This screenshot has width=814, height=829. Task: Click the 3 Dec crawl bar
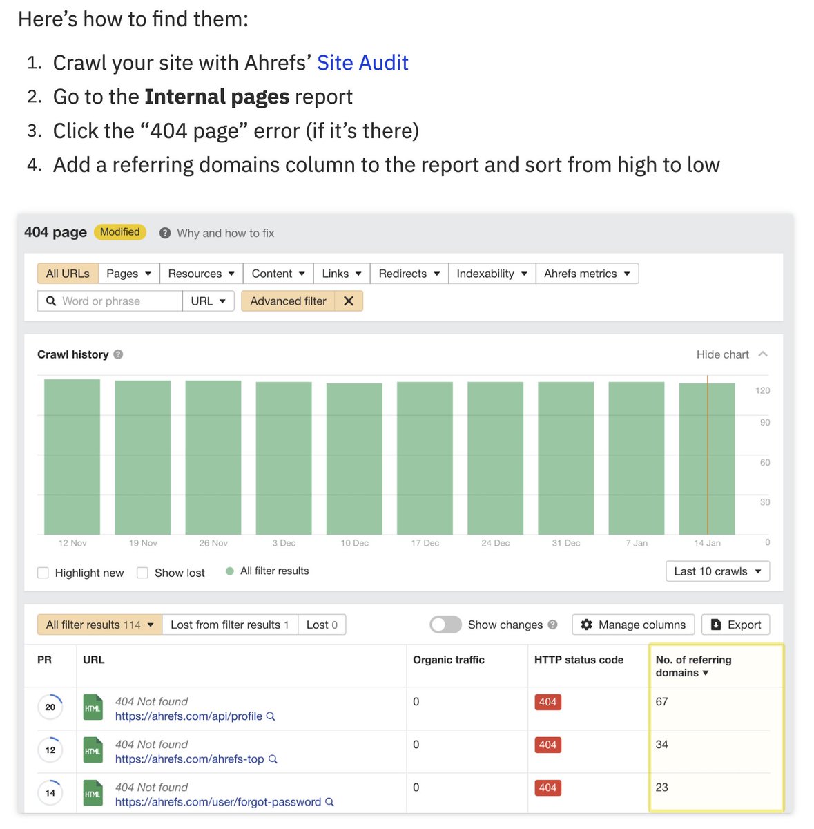point(284,458)
